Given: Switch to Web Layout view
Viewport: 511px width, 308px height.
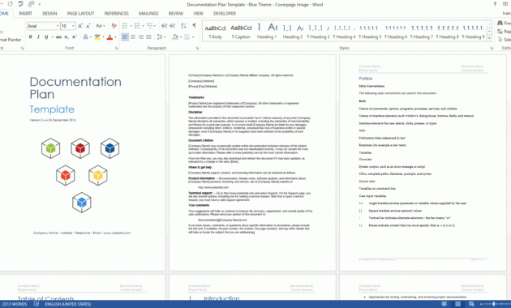Looking at the screenshot, I should (x=471, y=304).
